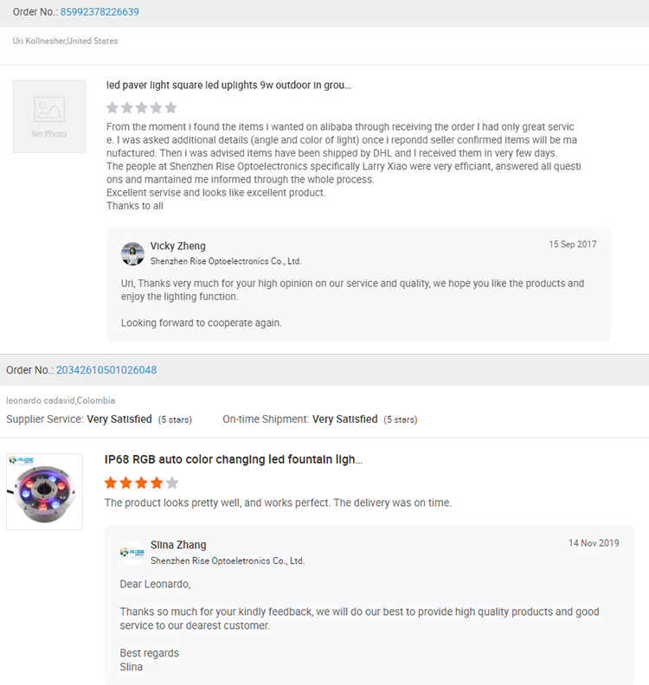Screen dimensions: 649x685
Task: Click Shenzhen Rise Optoelectronics under Vicky Zheng
Action: 226,261
